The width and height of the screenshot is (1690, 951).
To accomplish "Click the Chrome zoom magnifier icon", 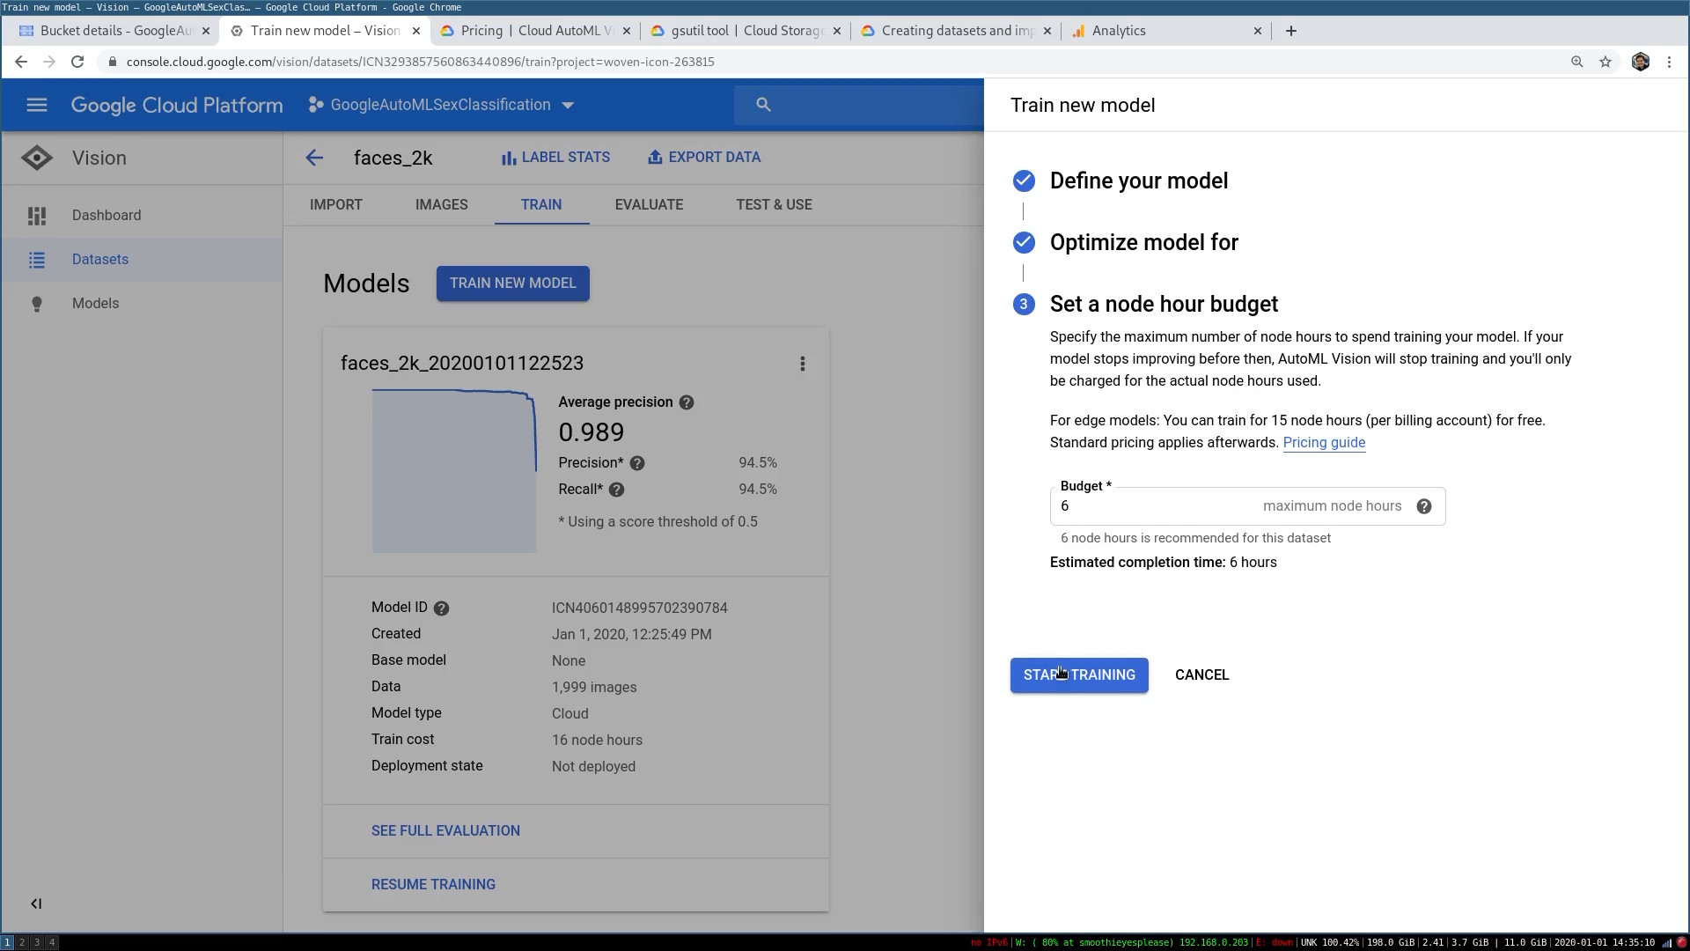I will point(1576,62).
